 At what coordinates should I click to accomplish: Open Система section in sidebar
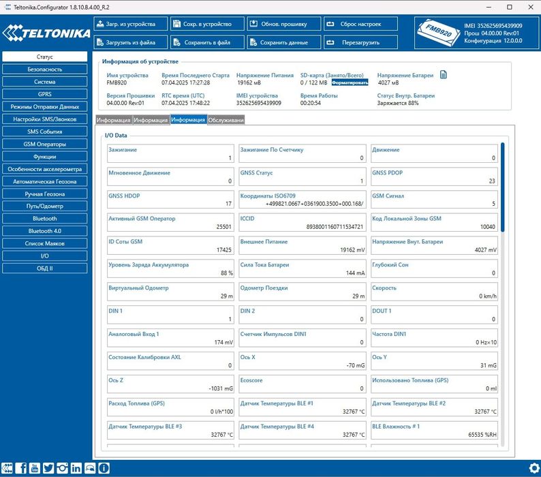[44, 82]
